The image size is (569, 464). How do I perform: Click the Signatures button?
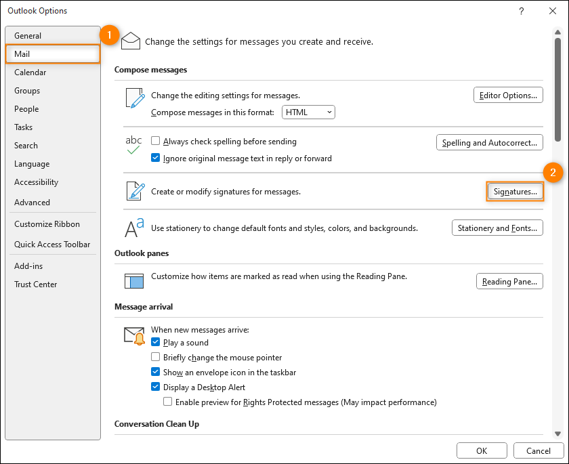[515, 192]
